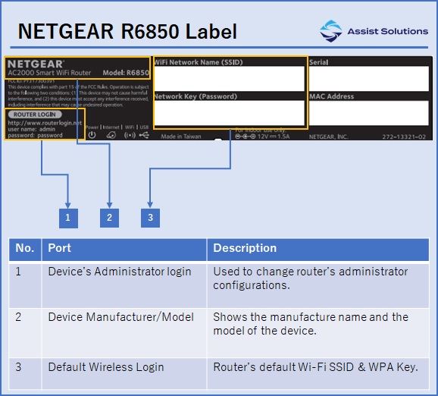Click the USB symbol icon on the label
This screenshot has width=438, height=396.
pos(144,135)
